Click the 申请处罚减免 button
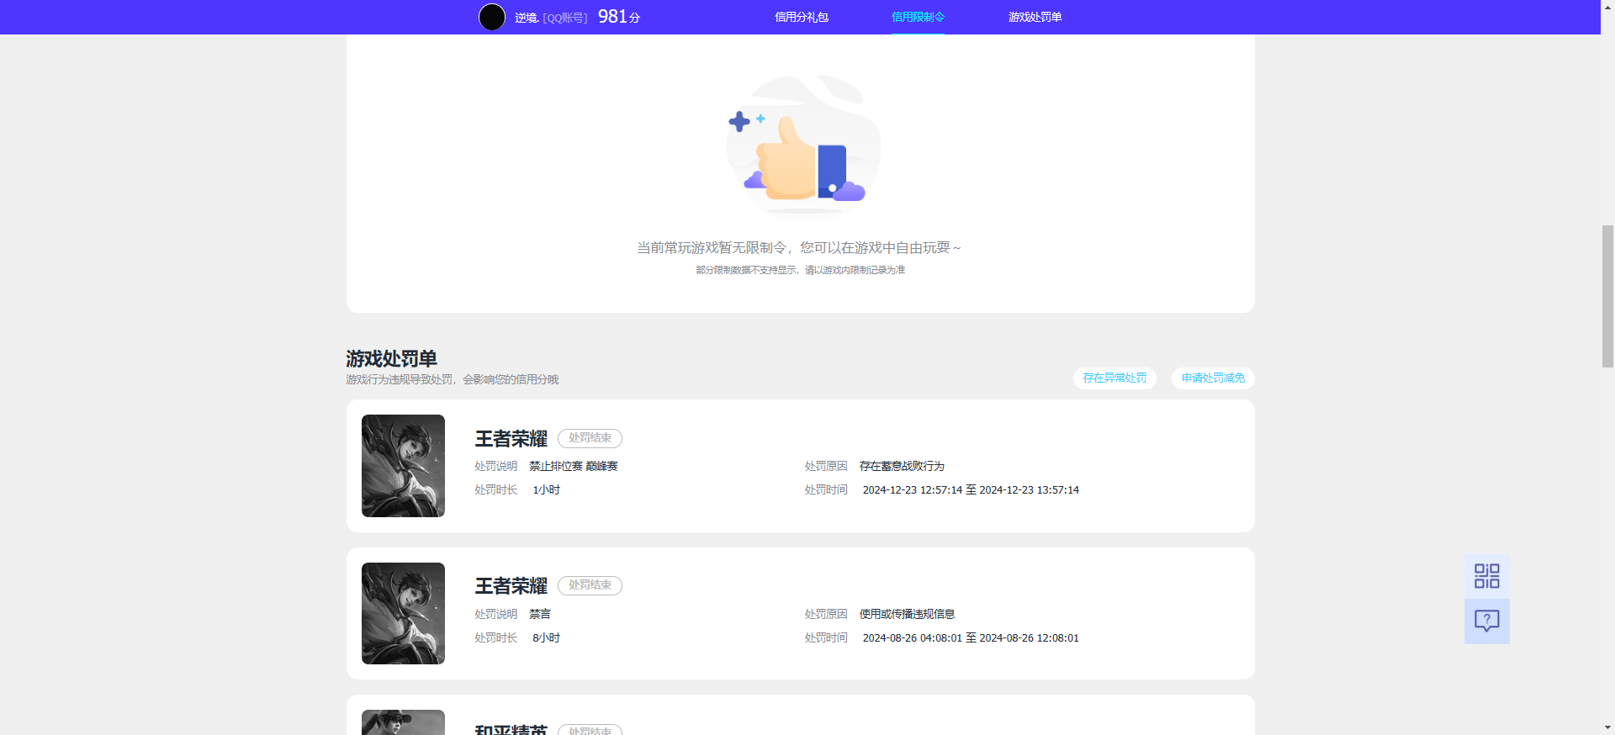This screenshot has width=1615, height=735. click(1213, 378)
